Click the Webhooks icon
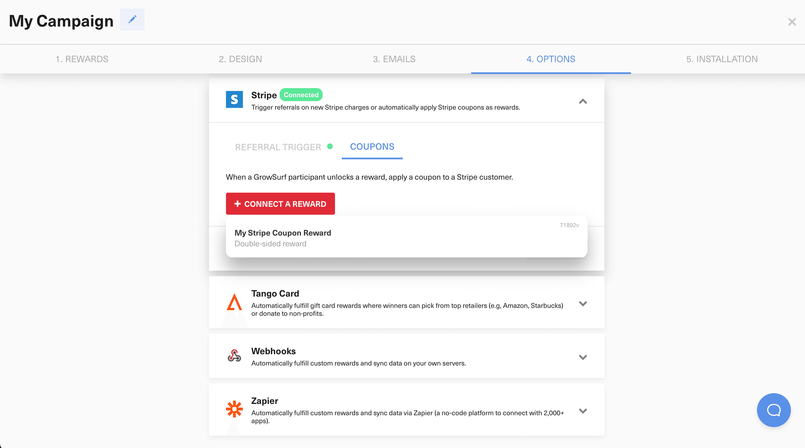This screenshot has height=448, width=805. 234,356
